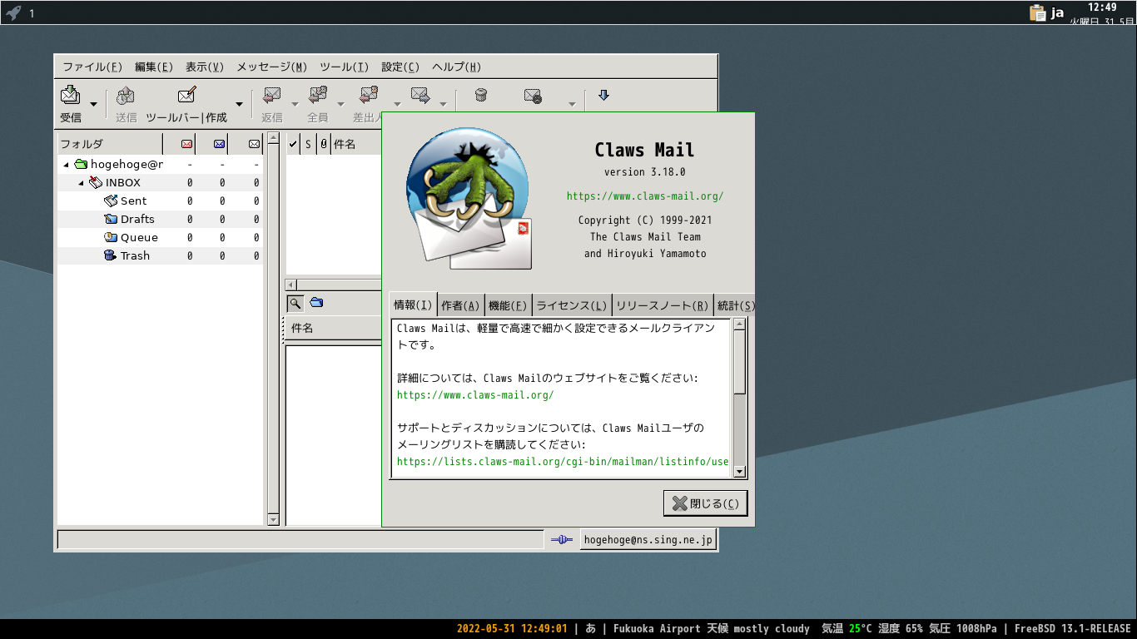The image size is (1137, 639).
Task: Click the S status column header
Action: pos(308,144)
